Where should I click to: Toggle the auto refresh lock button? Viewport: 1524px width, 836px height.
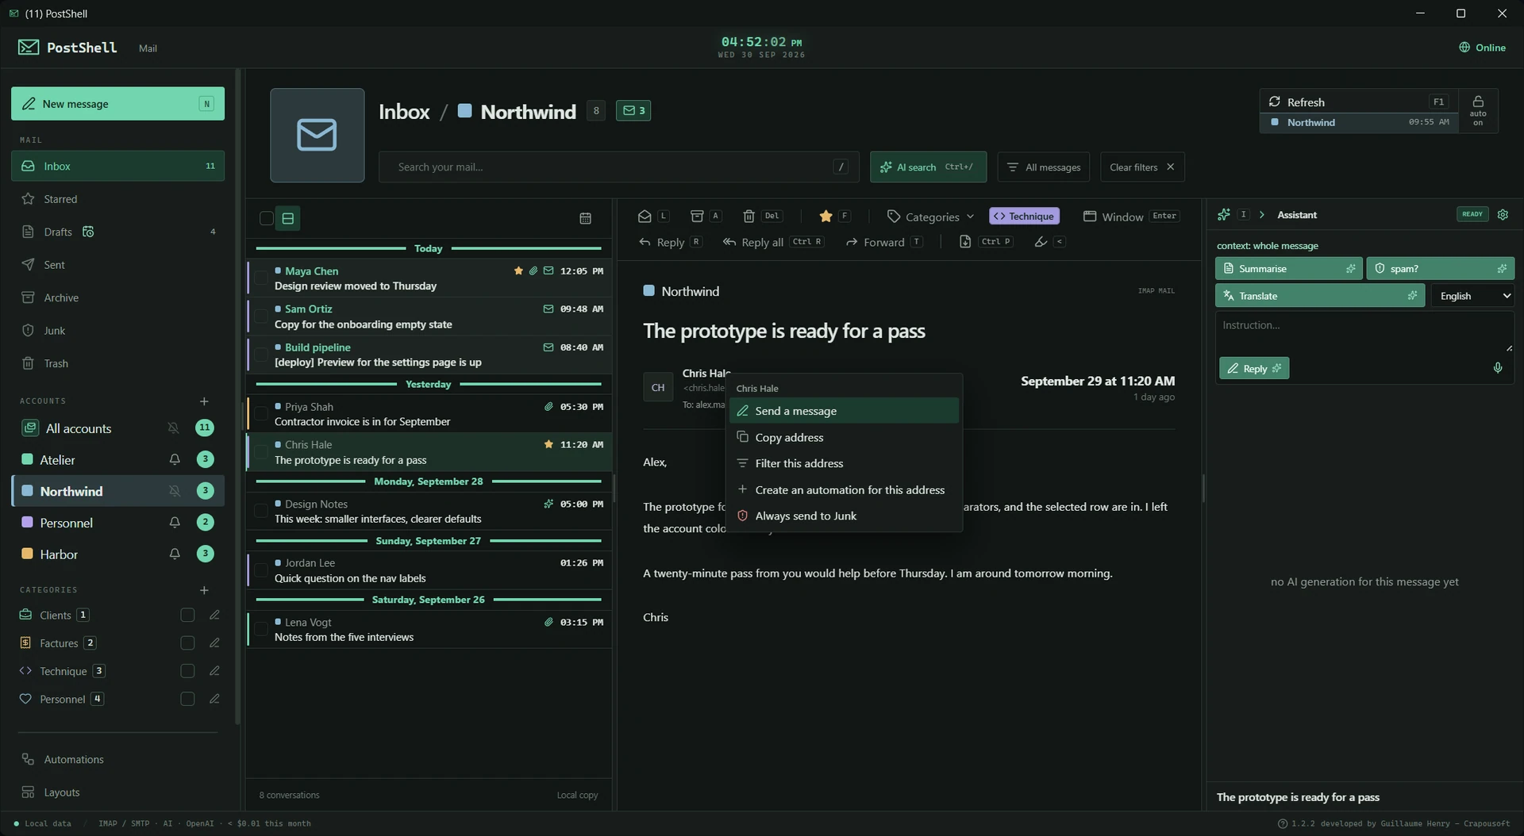point(1478,110)
